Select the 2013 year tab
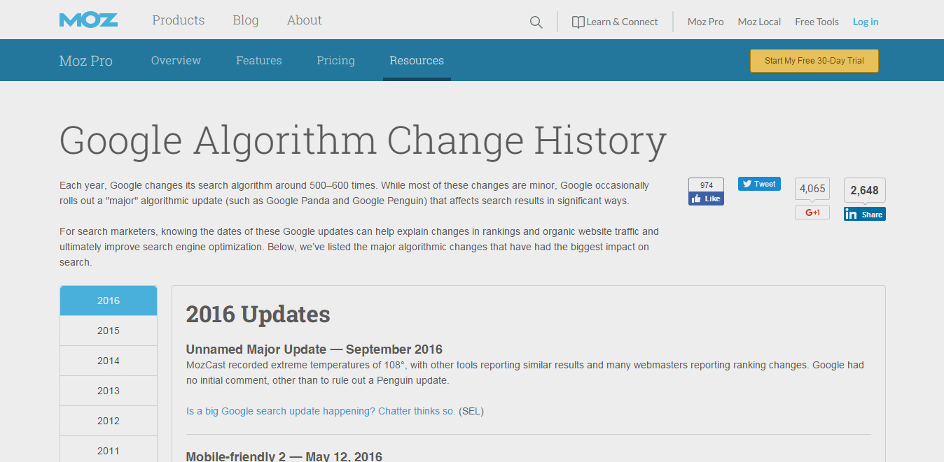The width and height of the screenshot is (944, 462). (109, 391)
